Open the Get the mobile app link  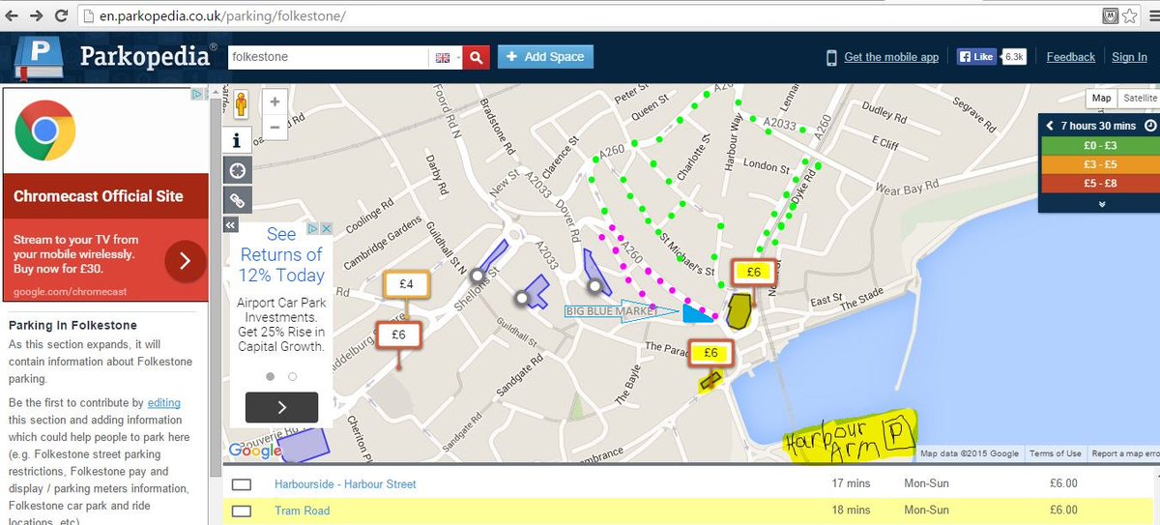(x=891, y=57)
